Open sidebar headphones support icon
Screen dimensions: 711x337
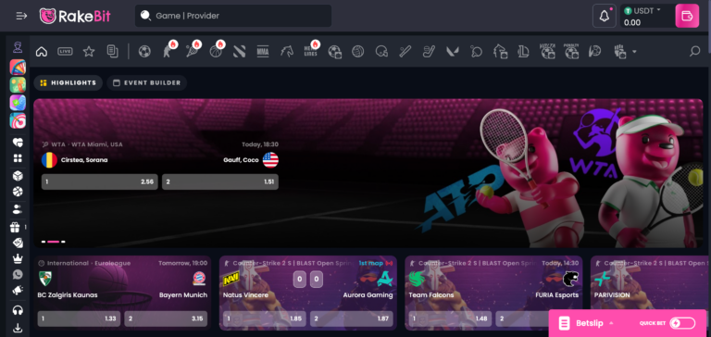[x=18, y=311]
